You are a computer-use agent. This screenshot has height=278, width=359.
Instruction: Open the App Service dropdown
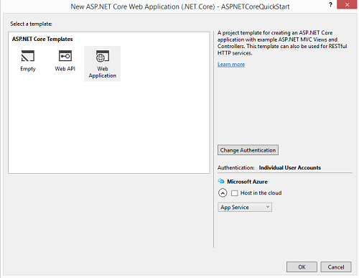pyautogui.click(x=245, y=207)
